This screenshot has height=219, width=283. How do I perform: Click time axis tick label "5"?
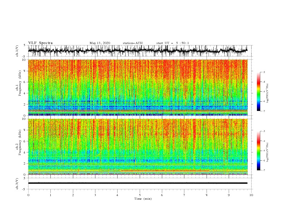(140, 195)
